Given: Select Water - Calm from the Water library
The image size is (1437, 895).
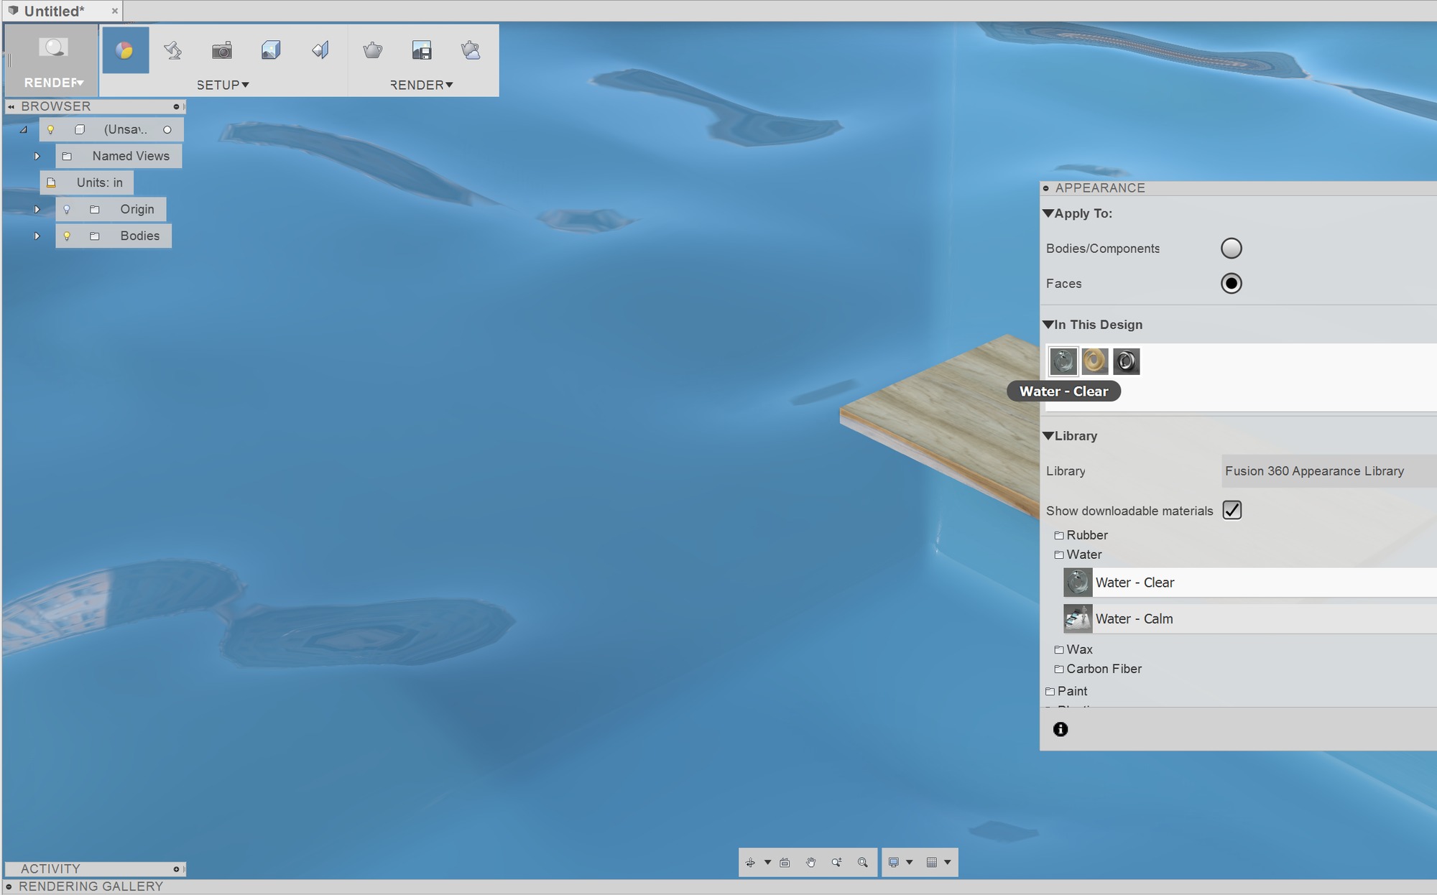Looking at the screenshot, I should click(1134, 618).
